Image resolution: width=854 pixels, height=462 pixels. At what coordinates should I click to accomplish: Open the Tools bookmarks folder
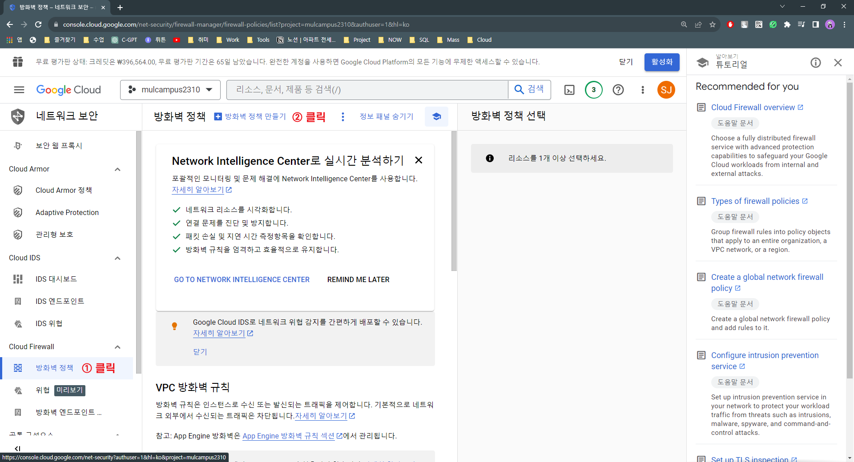(258, 40)
